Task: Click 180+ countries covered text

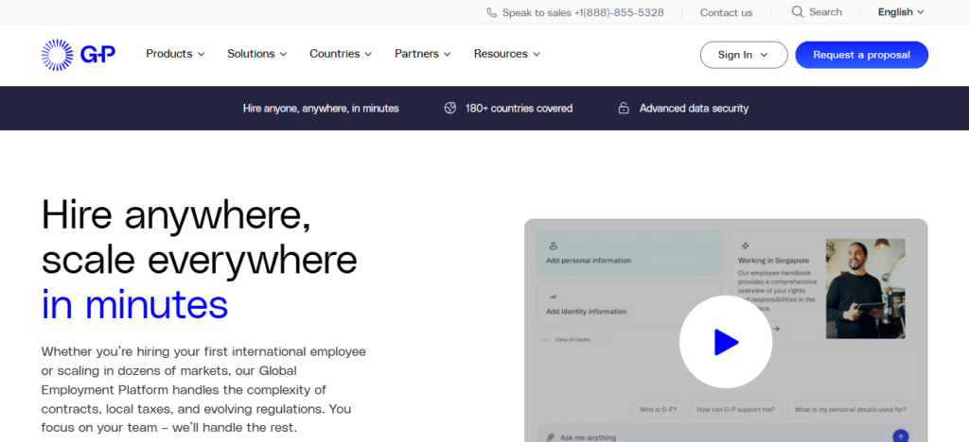Action: click(519, 108)
